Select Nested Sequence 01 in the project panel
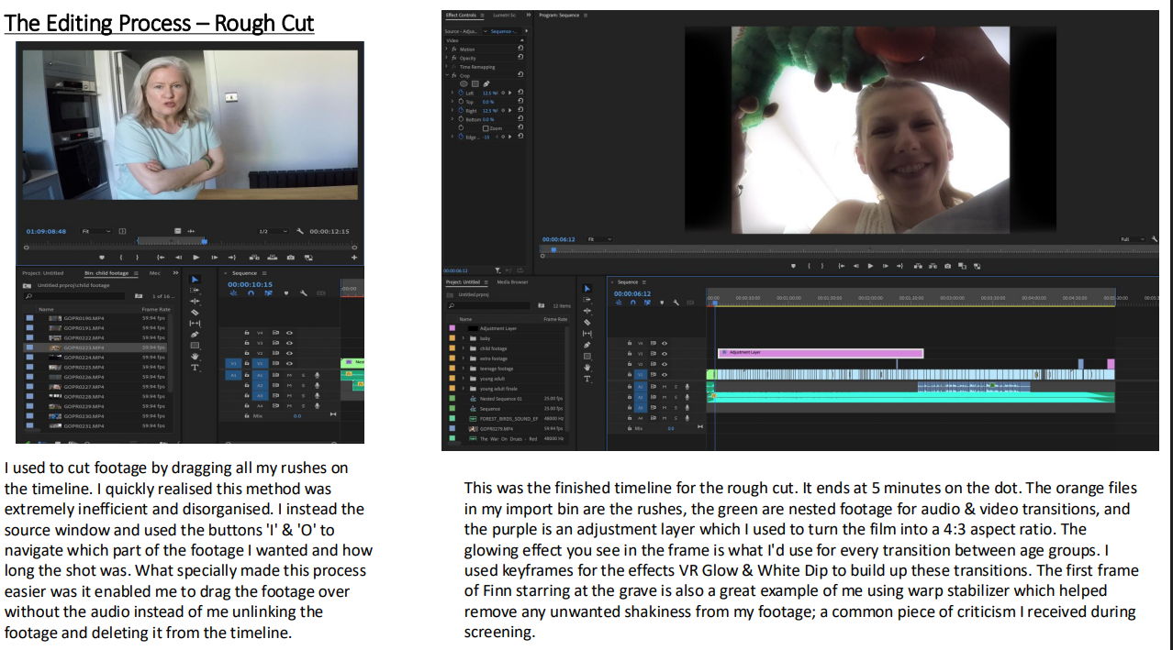 (501, 399)
